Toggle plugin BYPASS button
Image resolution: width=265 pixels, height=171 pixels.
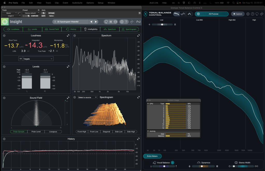(51, 13)
